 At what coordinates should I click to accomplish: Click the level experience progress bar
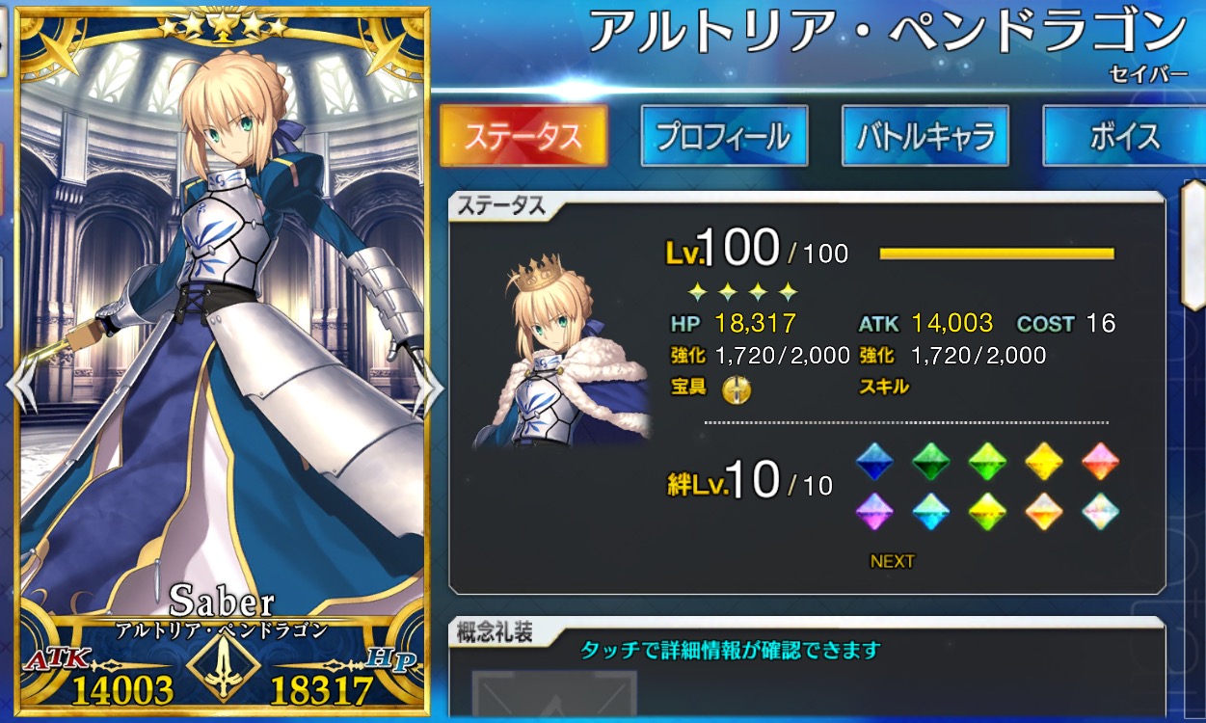[997, 254]
